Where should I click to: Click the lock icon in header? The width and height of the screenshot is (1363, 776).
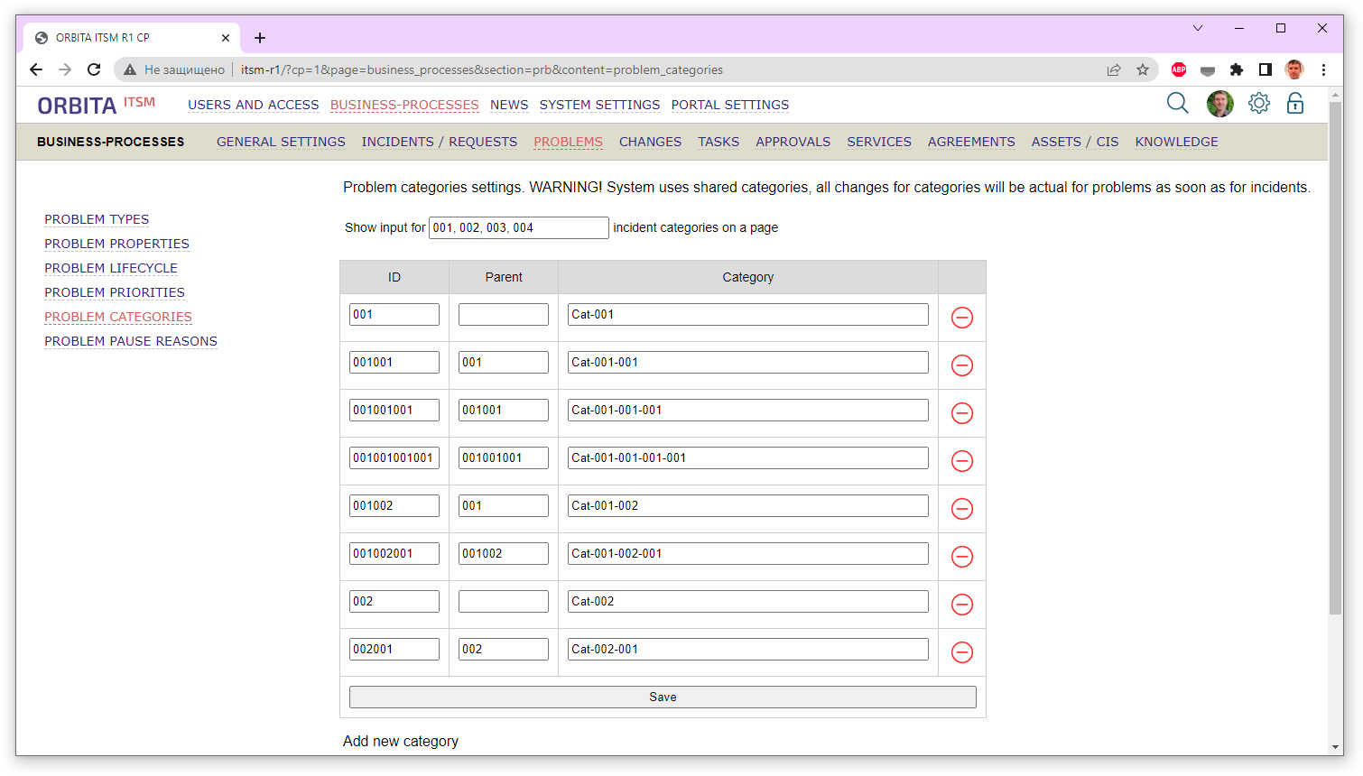point(1295,103)
